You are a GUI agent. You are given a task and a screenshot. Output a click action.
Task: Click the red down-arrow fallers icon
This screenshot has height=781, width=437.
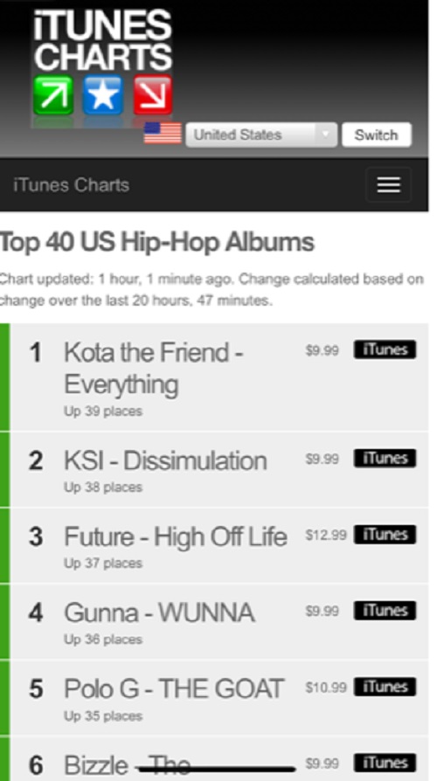coord(152,95)
